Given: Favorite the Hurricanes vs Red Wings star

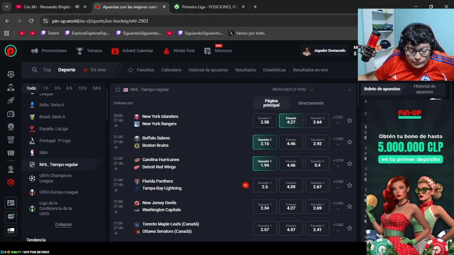Looking at the screenshot, I should point(350,164).
